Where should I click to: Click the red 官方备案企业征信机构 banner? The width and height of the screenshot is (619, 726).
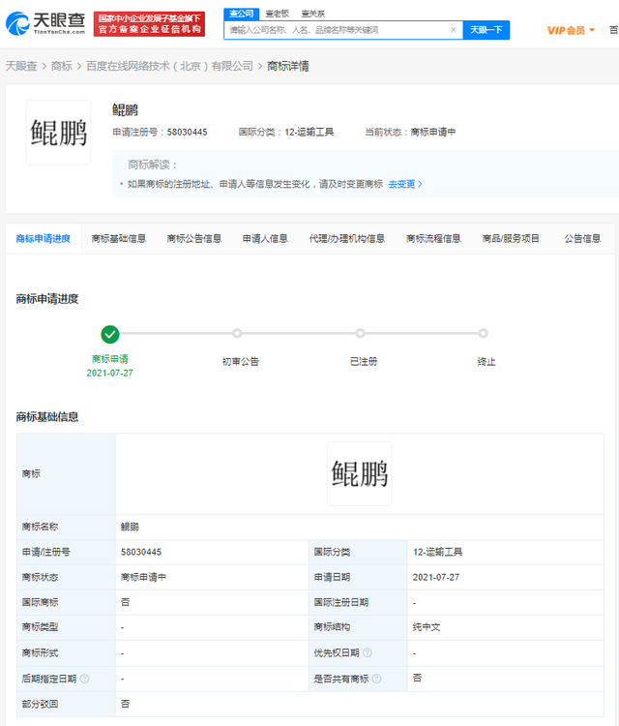pos(149,24)
